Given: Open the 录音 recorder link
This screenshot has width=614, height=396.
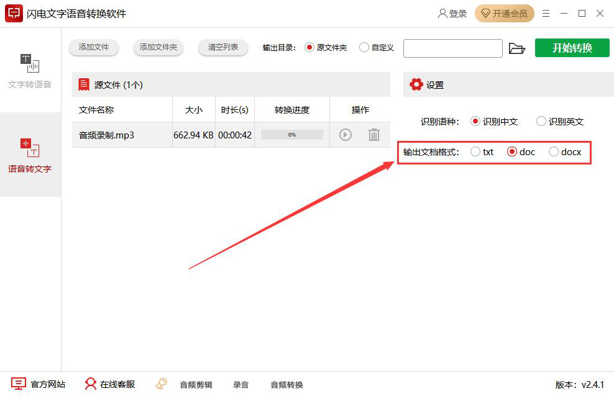Looking at the screenshot, I should (x=241, y=385).
